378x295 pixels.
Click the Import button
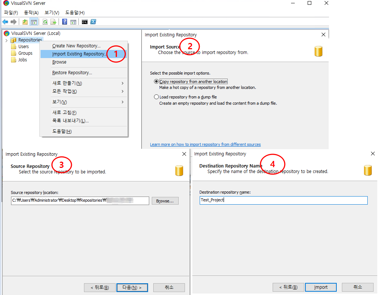point(321,287)
